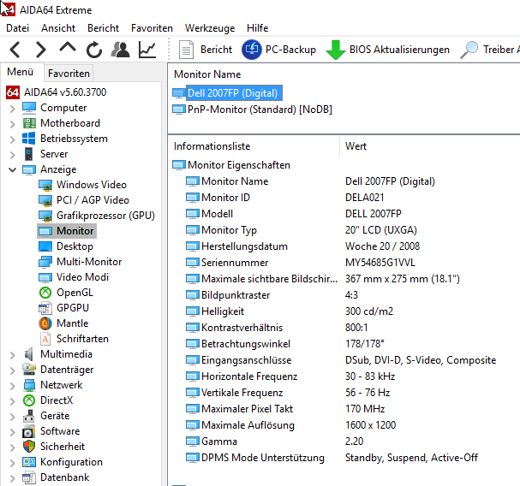Viewport: 520px width, 486px height.
Task: Select the OpenGL Xbox-style icon
Action: coord(45,293)
